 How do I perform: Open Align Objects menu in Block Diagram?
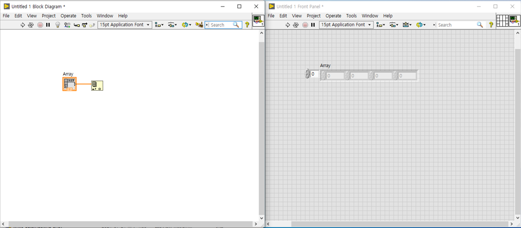pos(159,25)
